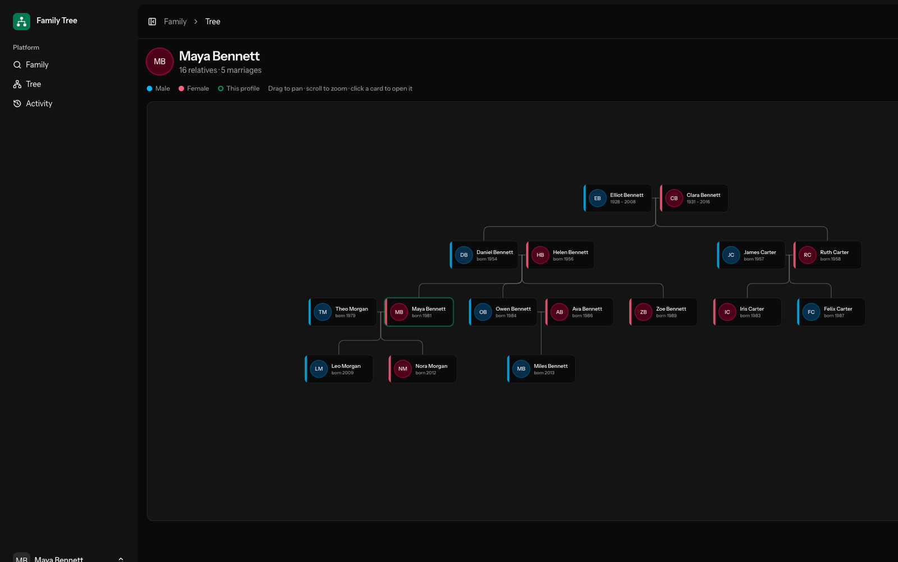Open Helen Bennett's card
The image size is (898, 562).
[x=560, y=255]
